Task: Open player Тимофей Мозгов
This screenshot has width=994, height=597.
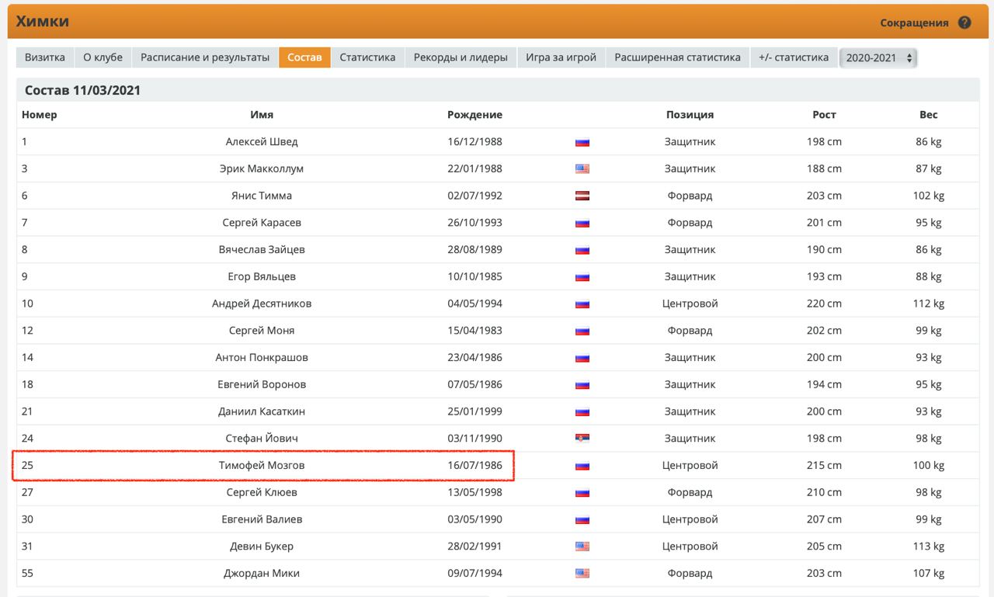Action: pyautogui.click(x=262, y=465)
